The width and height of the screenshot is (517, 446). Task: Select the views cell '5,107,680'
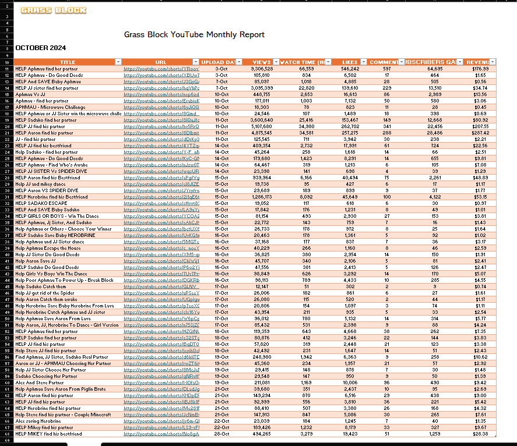[262, 126]
